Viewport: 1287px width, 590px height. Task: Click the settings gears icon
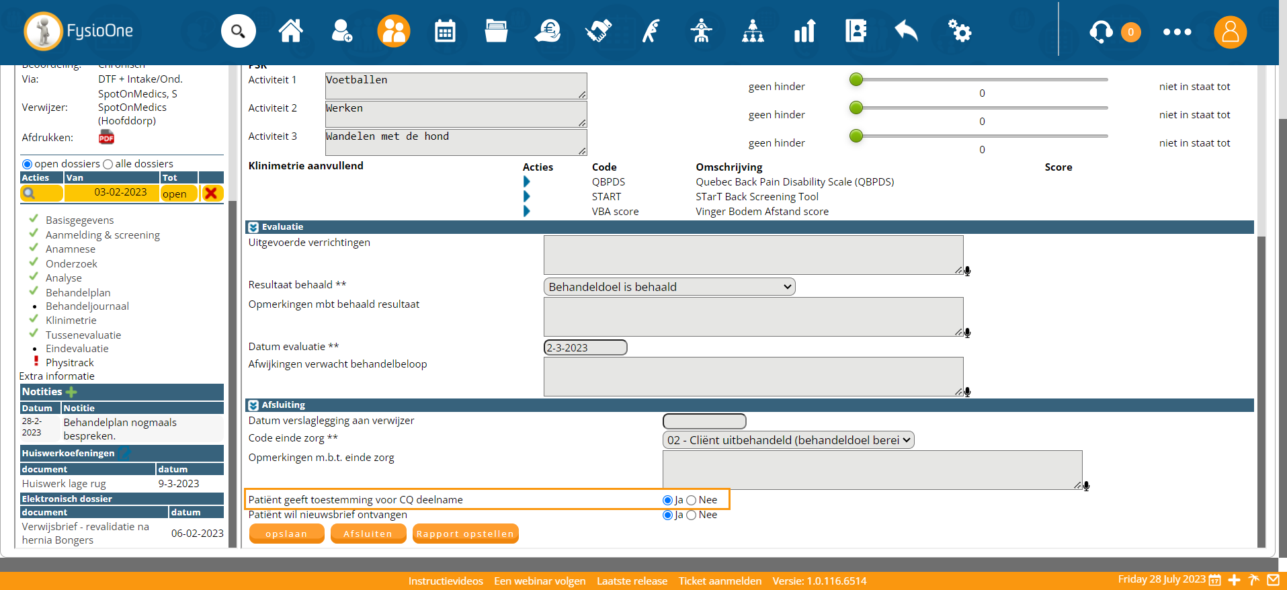tap(959, 31)
